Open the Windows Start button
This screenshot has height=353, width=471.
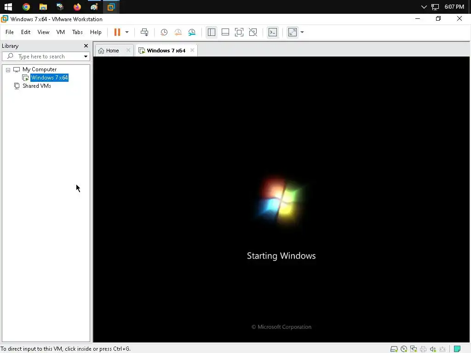tap(8, 6)
